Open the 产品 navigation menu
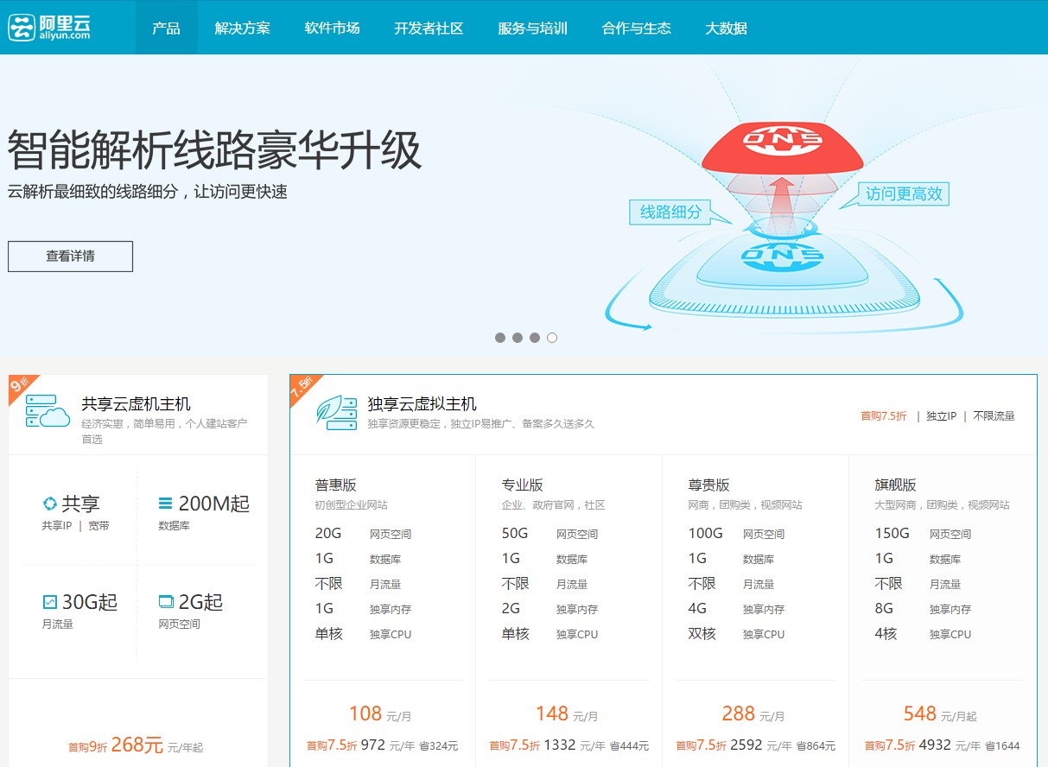Image resolution: width=1048 pixels, height=767 pixels. tap(166, 28)
